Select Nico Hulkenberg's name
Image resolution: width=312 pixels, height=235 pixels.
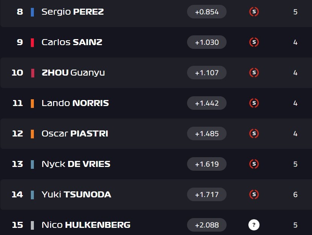[x=86, y=225]
